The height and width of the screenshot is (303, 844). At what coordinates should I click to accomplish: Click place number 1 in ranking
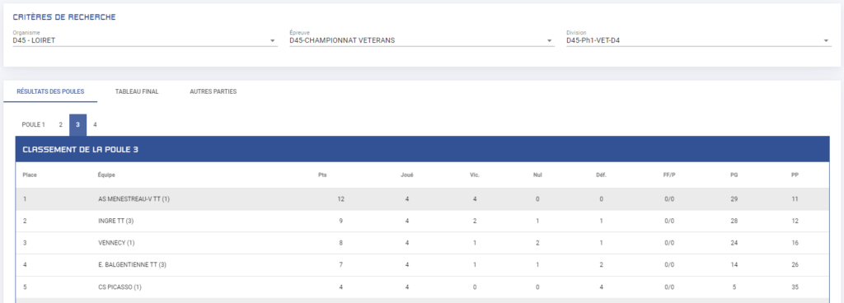pyautogui.click(x=25, y=199)
